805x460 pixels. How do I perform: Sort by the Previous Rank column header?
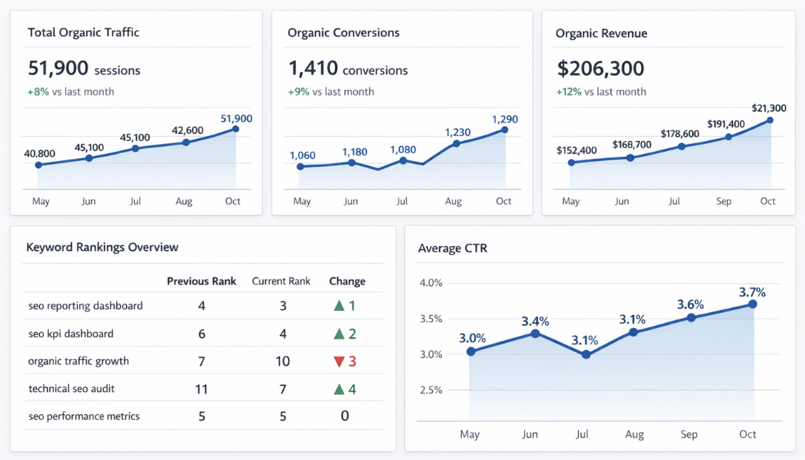click(x=201, y=281)
